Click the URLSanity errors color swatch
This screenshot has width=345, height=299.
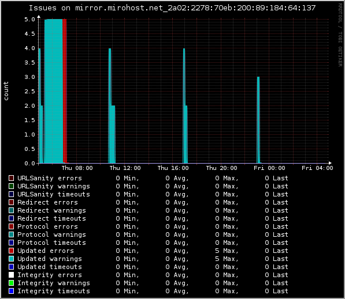(11, 178)
